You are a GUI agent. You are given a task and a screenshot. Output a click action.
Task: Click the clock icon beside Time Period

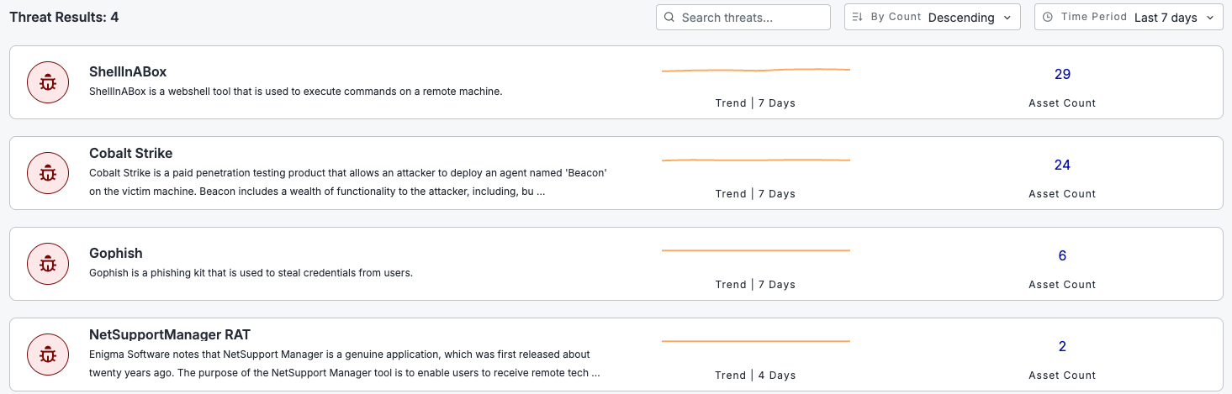pos(1048,18)
